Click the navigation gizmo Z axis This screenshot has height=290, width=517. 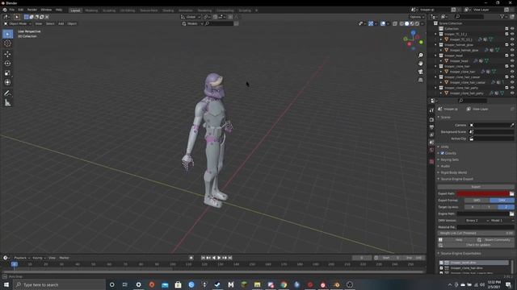click(413, 33)
